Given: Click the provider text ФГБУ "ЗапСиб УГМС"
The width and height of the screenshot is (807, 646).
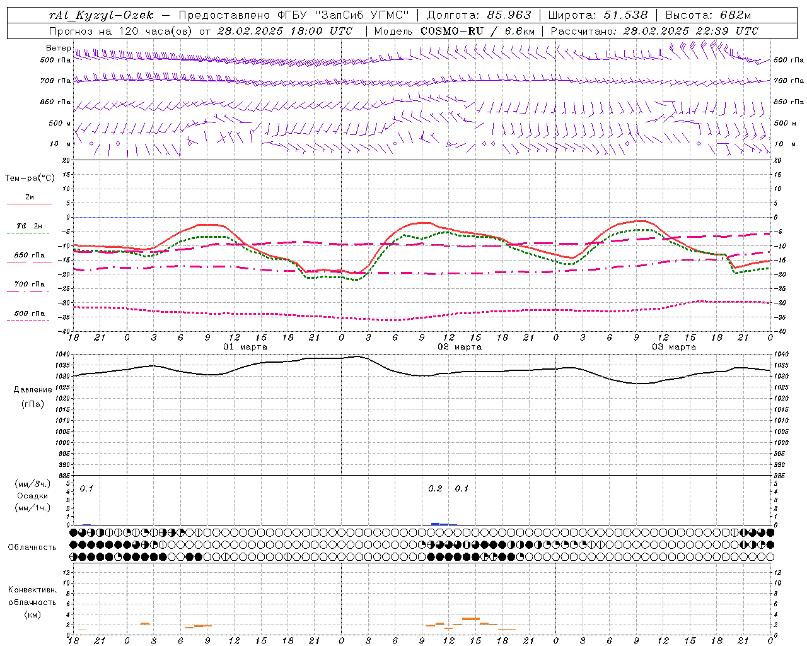Looking at the screenshot, I should (x=344, y=15).
